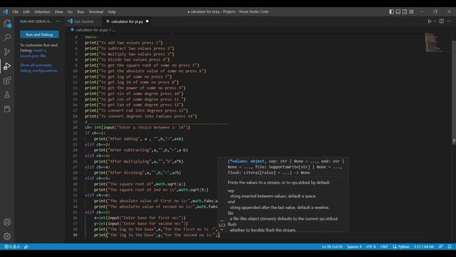Click the feedback icon in status bar
The height and width of the screenshot is (257, 456).
coord(441,246)
